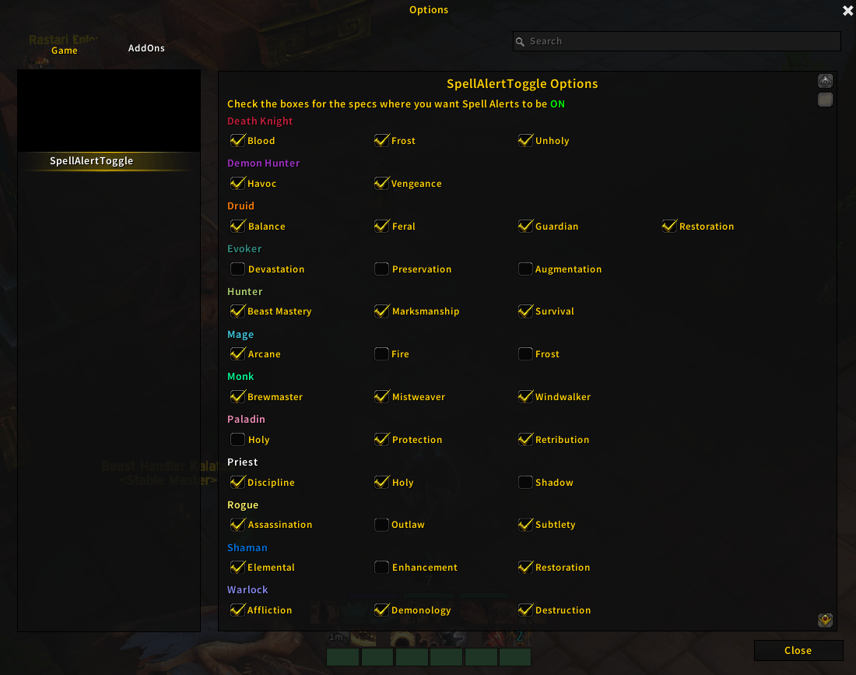Disable Druid Restoration spell alerts
856x675 pixels.
(669, 226)
